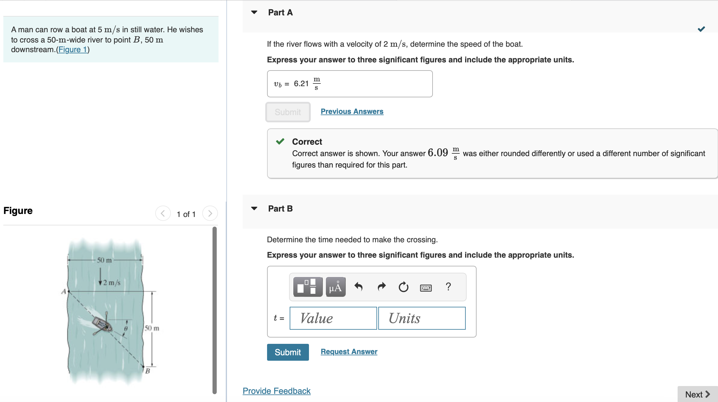Open the on-screen keyboard shortcuts icon
The height and width of the screenshot is (402, 718).
(426, 287)
